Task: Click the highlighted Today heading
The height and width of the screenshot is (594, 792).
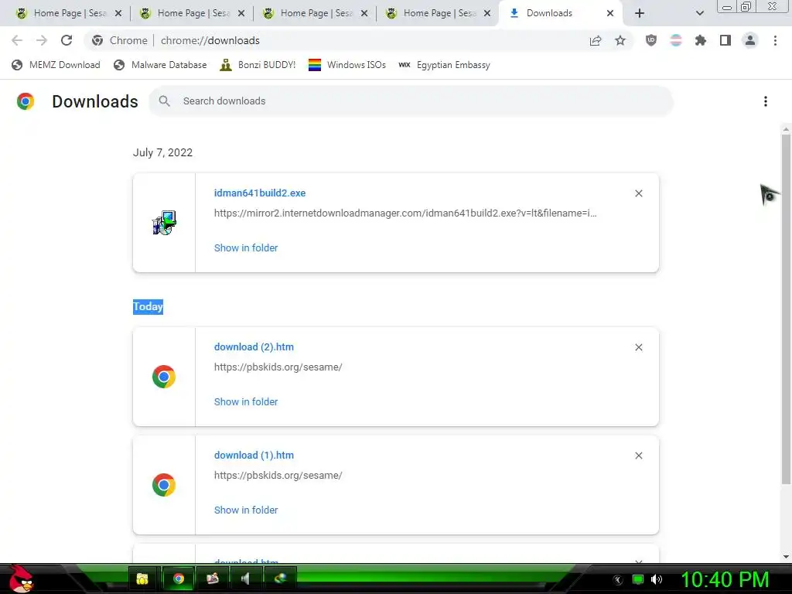Action: tap(148, 306)
